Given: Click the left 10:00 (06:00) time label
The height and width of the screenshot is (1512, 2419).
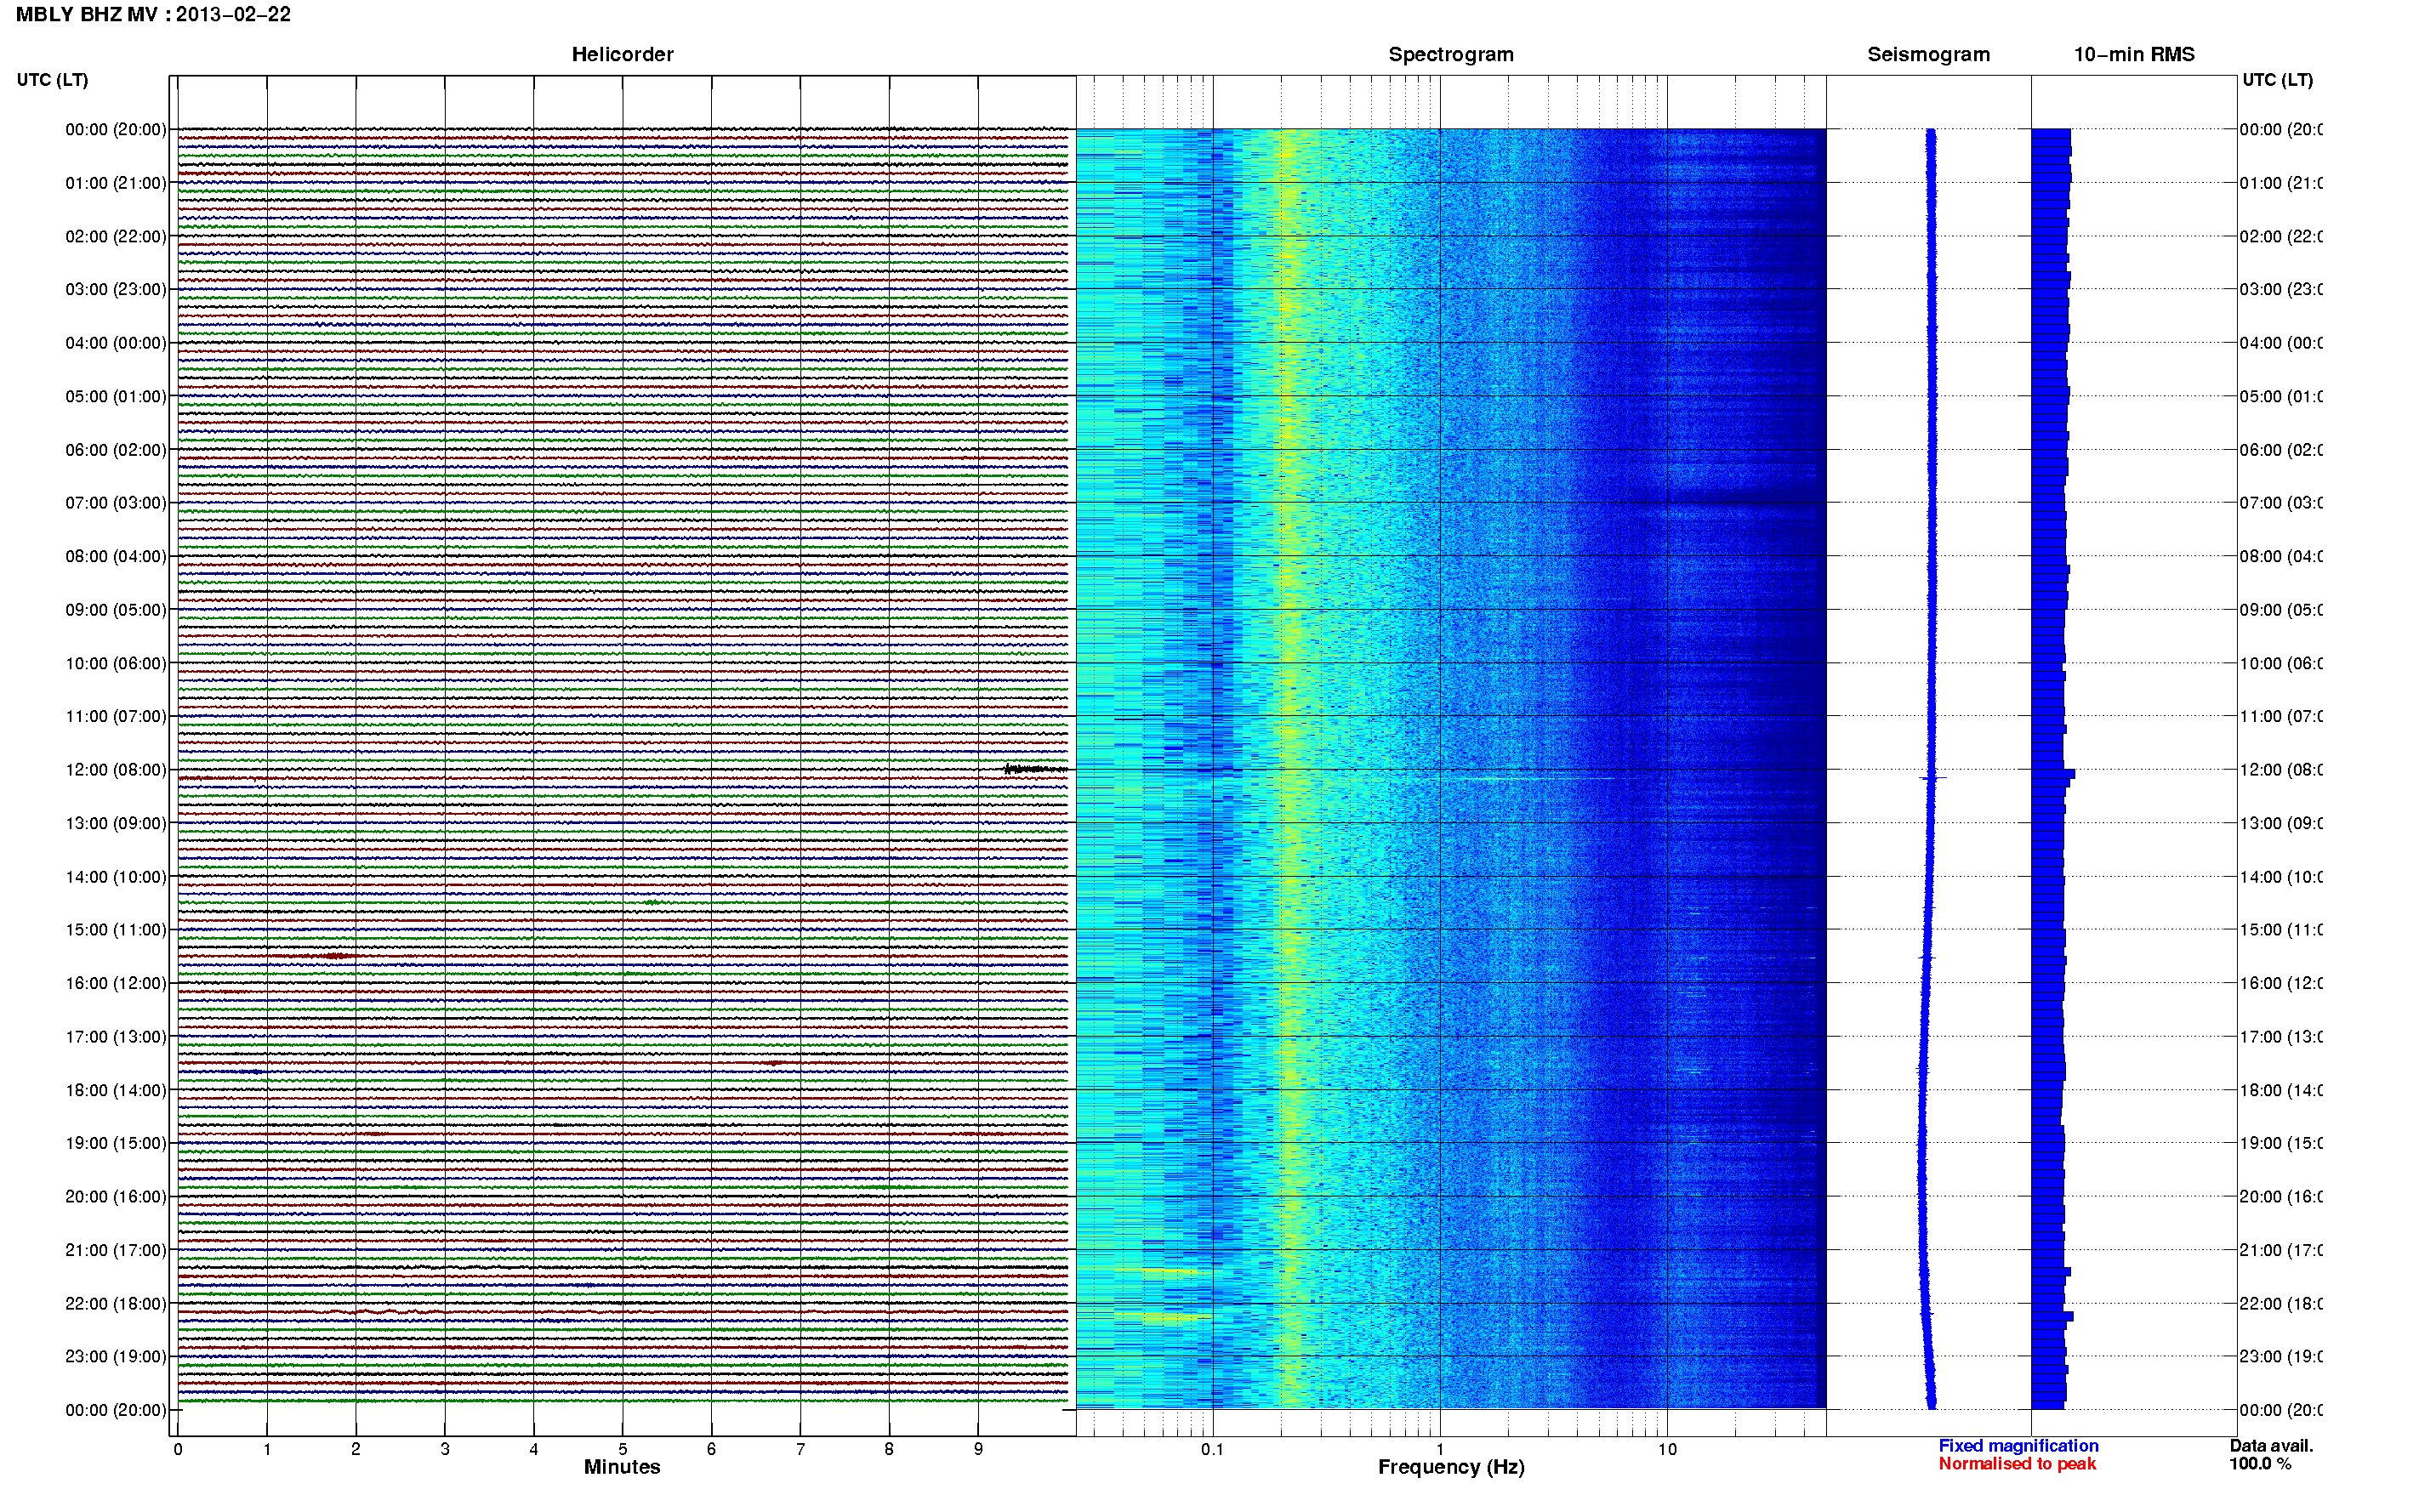Looking at the screenshot, I should [116, 663].
